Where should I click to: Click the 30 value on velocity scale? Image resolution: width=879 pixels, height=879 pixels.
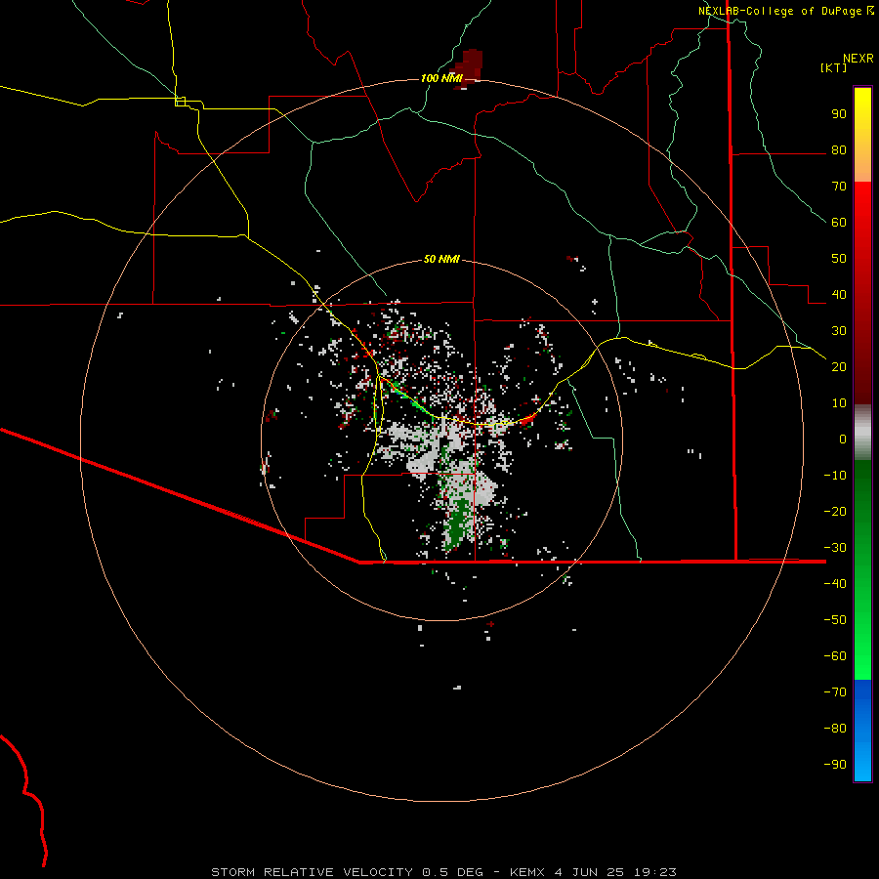[x=839, y=331]
